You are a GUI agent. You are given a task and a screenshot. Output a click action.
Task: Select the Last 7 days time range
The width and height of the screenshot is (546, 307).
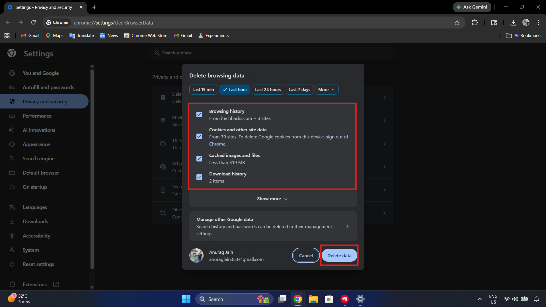[299, 90]
